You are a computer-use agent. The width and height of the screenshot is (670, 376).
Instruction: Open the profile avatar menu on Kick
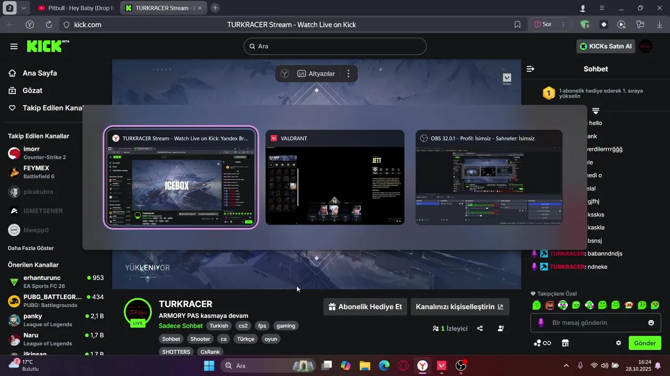[x=646, y=46]
